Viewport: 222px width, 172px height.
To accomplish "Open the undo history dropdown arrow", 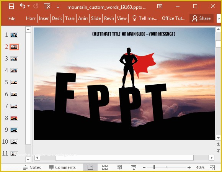I will point(28,6).
